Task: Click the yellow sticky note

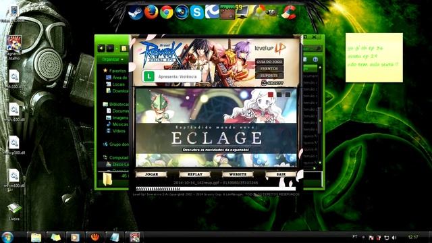Action: pos(374,57)
